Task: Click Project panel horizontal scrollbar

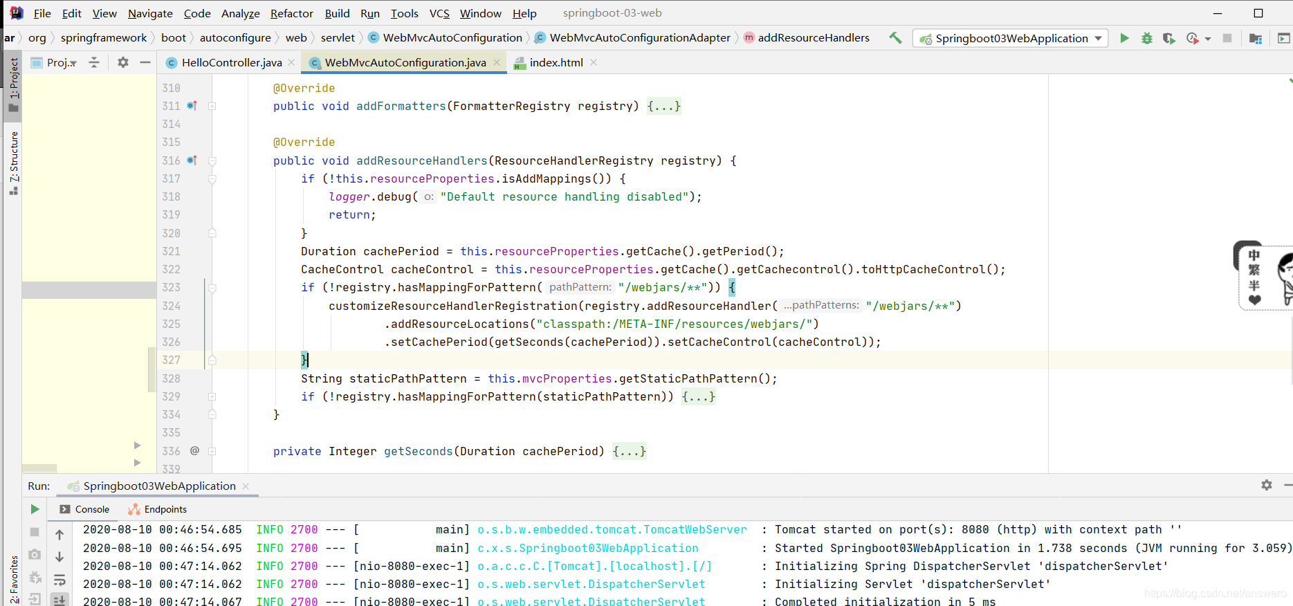Action: pyautogui.click(x=39, y=468)
